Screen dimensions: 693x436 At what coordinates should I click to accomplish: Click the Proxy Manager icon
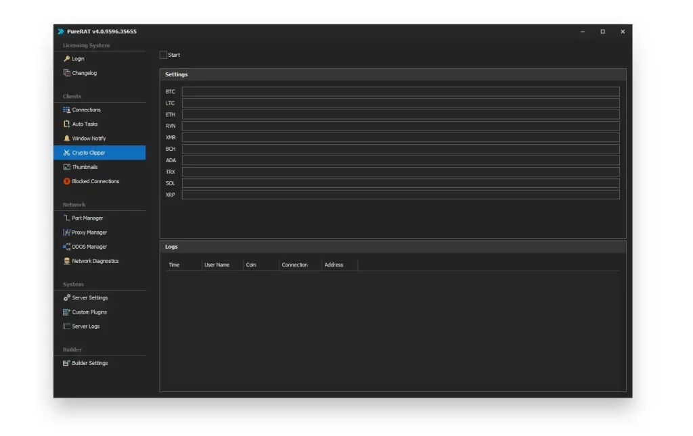66,233
